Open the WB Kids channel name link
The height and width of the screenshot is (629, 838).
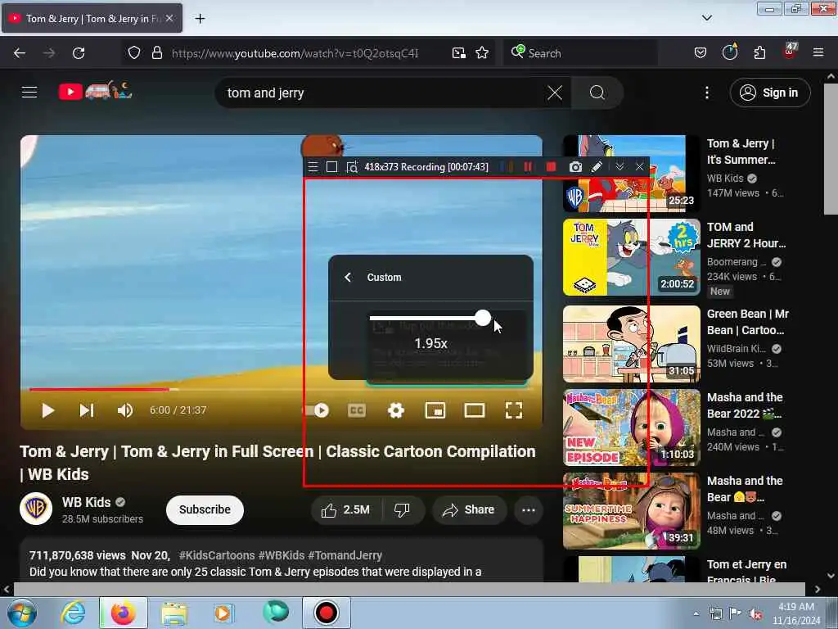(x=86, y=502)
